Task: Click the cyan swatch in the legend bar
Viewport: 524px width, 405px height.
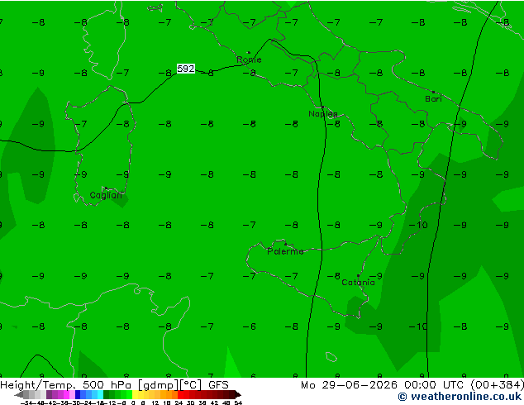Action: 100,394
